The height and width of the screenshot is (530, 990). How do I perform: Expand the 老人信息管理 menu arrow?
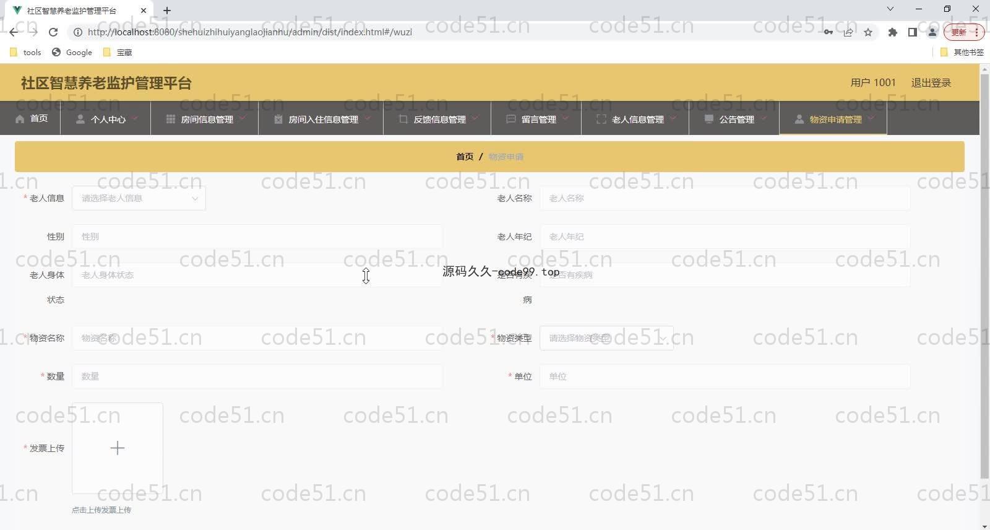673,118
